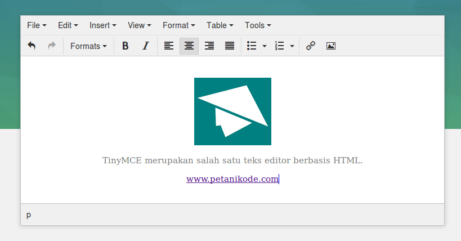Open the Format menu

[x=179, y=25]
